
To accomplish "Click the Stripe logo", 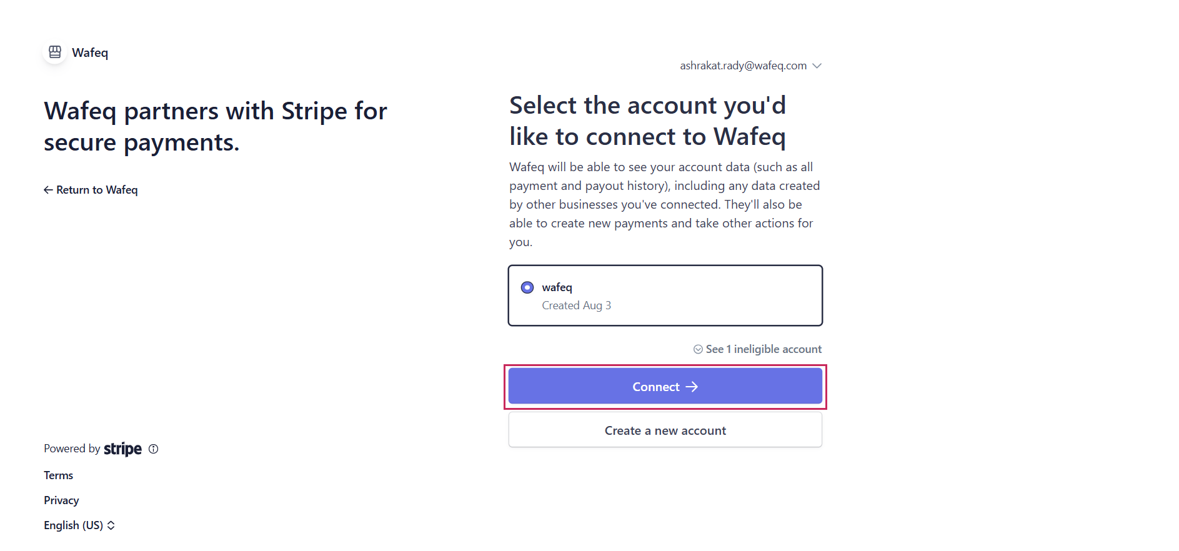I will point(122,449).
